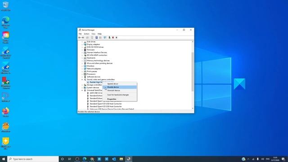288x162 pixels.
Task: Open the Adobe Creative Cloud desktop shortcut
Action: 6,37
